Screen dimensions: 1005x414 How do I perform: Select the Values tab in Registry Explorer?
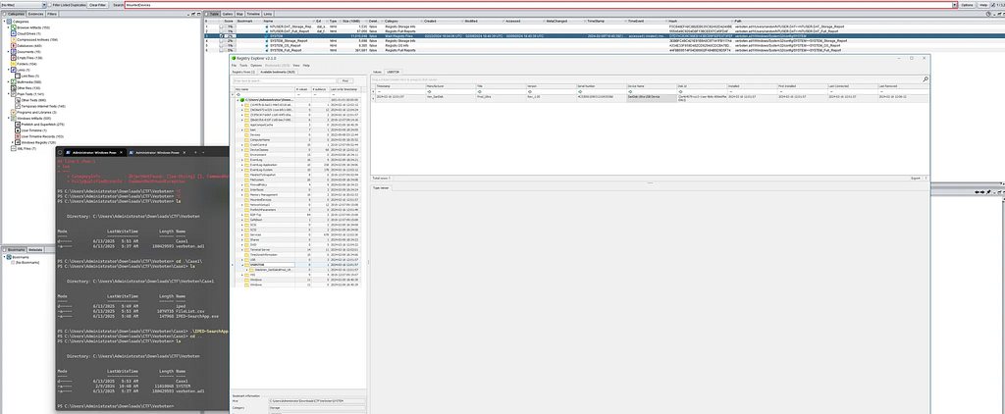pos(377,72)
